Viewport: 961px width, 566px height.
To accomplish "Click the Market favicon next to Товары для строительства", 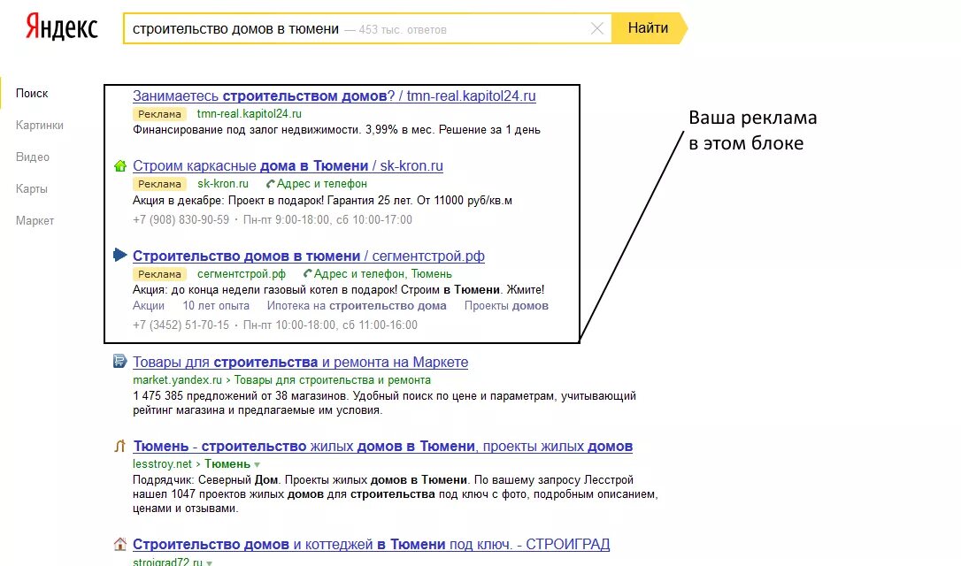I will 120,362.
